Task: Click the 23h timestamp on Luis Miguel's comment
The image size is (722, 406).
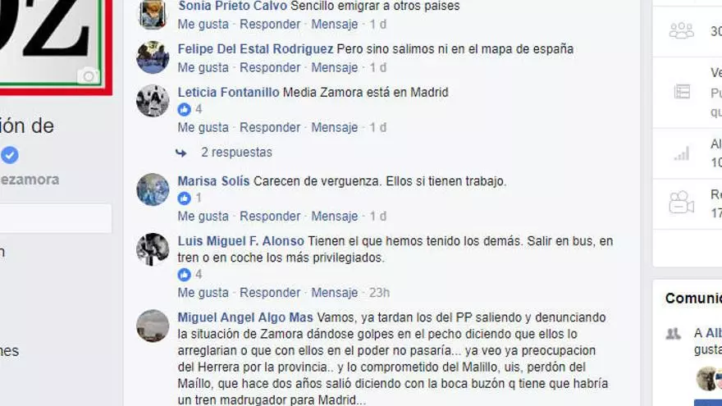Action: click(x=379, y=293)
